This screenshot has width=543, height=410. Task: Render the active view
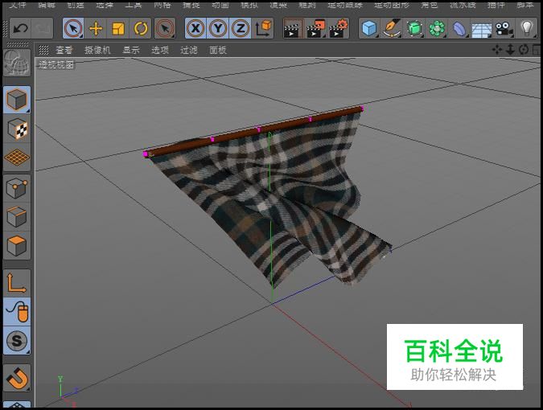click(294, 28)
